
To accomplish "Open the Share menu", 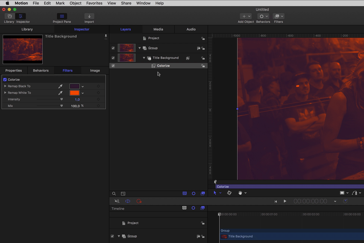I will point(126,3).
